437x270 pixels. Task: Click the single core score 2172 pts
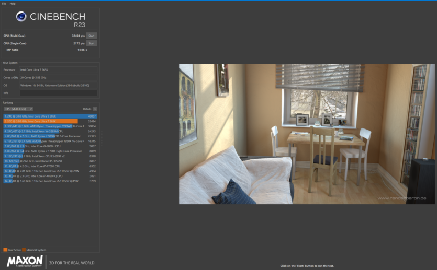(x=79, y=43)
